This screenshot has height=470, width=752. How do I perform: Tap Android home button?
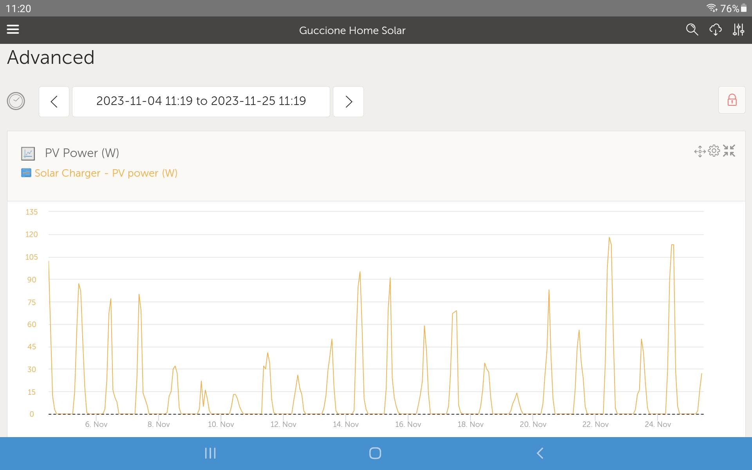tap(375, 453)
